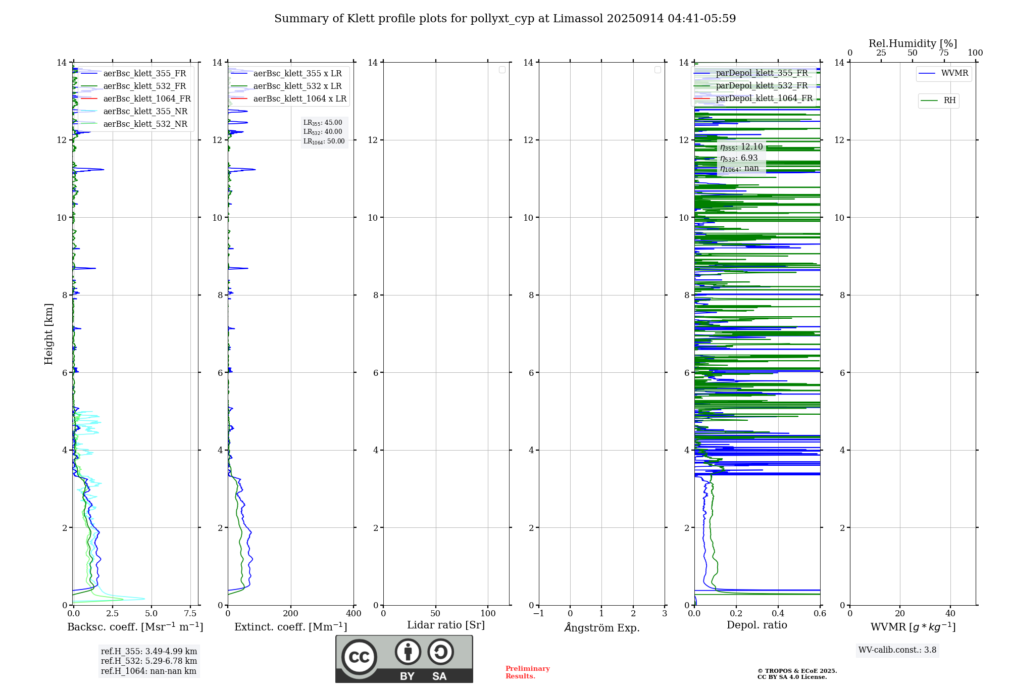Viewport: 1010px width, 687px height.
Task: Click the tick label 40 on WVMR axis
Action: 950,613
